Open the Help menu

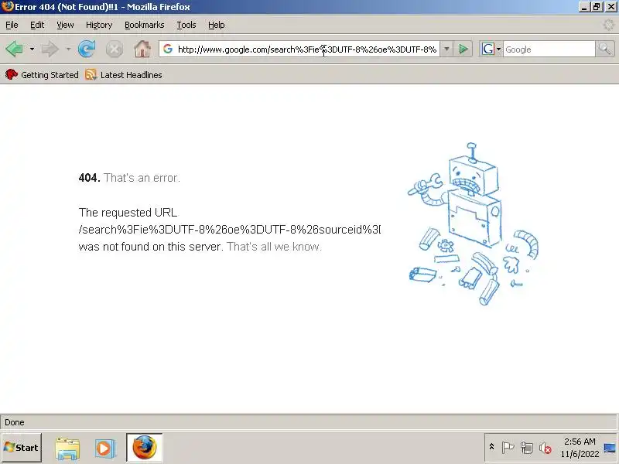coord(217,25)
